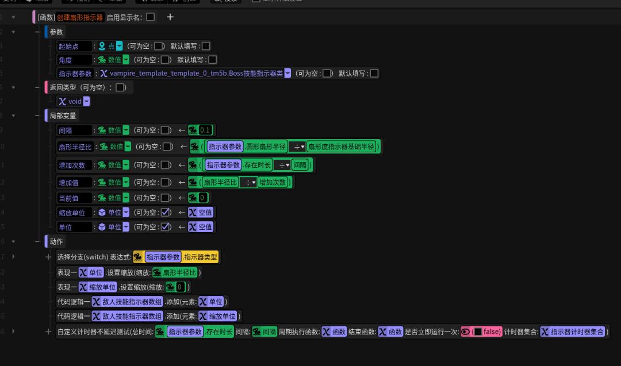Image resolution: width=621 pixels, height=366 pixels.
Task: Expand the 选择分支(switch) action row
Action: pyautogui.click(x=48, y=257)
